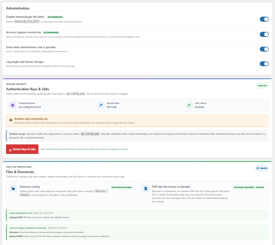
Task: Click the Directory Listing card title
Action: tap(30, 187)
